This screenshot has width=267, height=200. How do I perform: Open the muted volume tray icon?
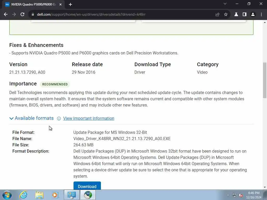(241, 195)
